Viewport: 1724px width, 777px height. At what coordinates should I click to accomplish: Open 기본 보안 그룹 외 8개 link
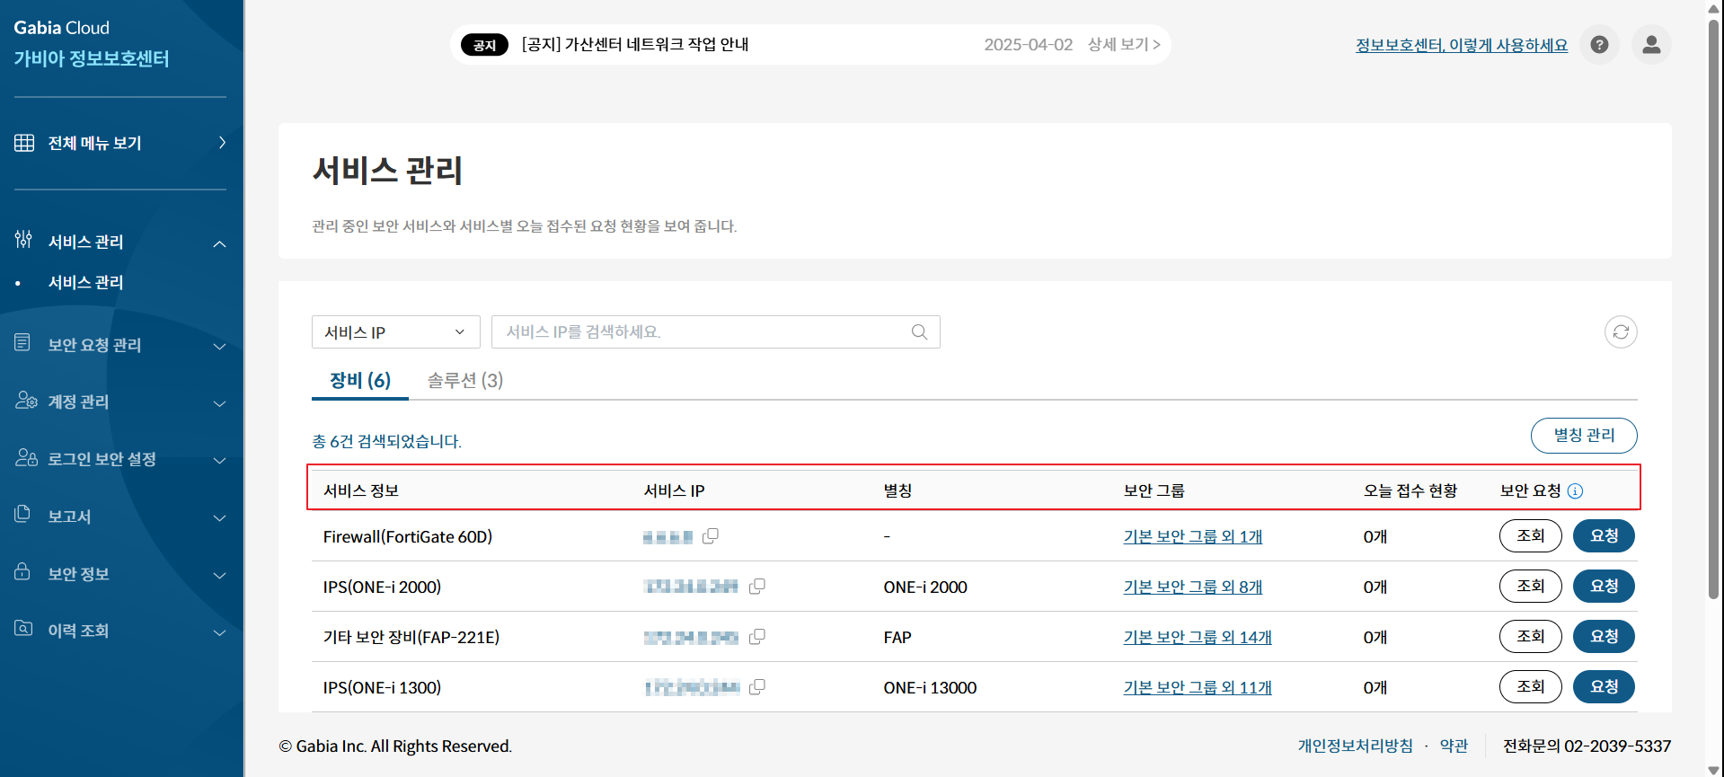point(1192,587)
